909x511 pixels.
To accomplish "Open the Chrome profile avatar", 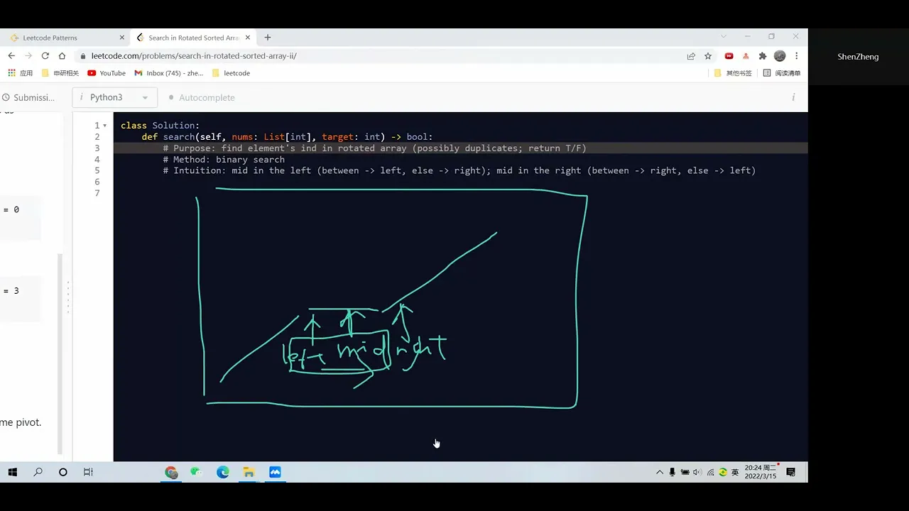I will pos(780,56).
